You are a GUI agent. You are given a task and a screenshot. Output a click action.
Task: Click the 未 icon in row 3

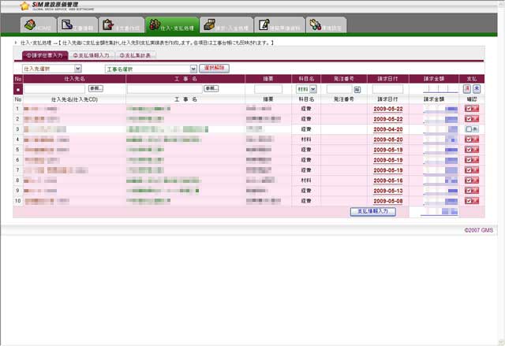tap(477, 129)
